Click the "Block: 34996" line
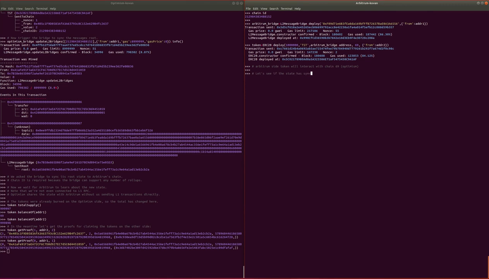The width and height of the screenshot is (489, 279). point(11,84)
